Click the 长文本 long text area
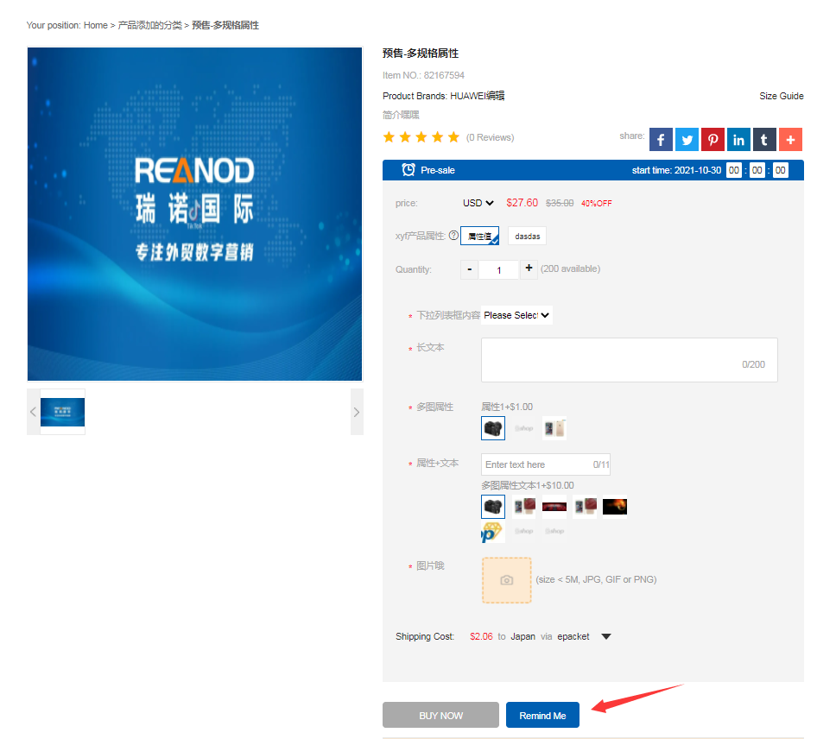This screenshot has height=739, width=817. [630, 360]
